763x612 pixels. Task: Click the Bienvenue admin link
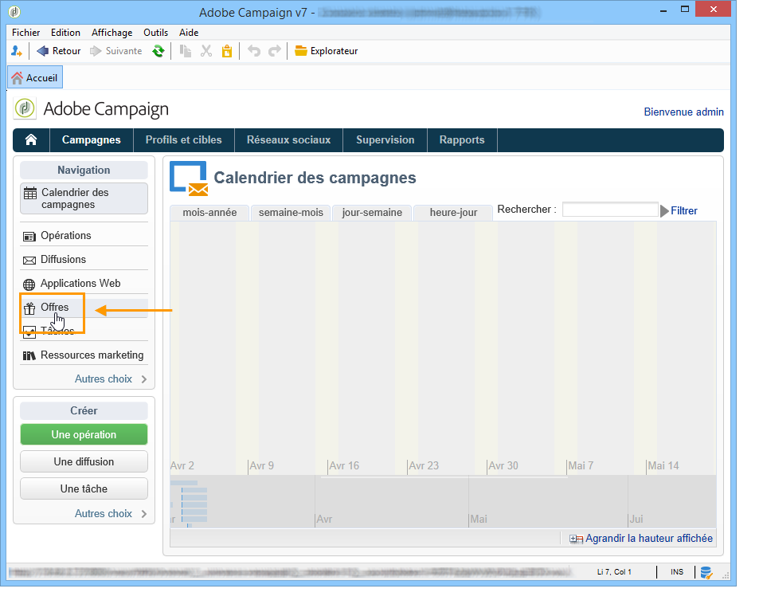pos(683,112)
